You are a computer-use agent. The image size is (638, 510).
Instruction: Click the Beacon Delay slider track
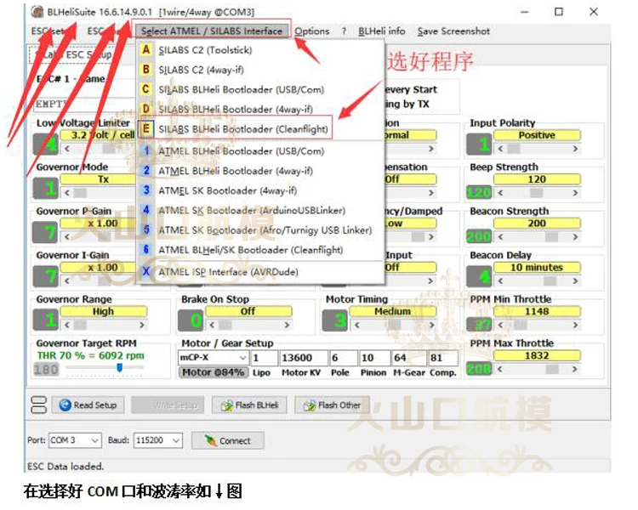click(x=538, y=280)
